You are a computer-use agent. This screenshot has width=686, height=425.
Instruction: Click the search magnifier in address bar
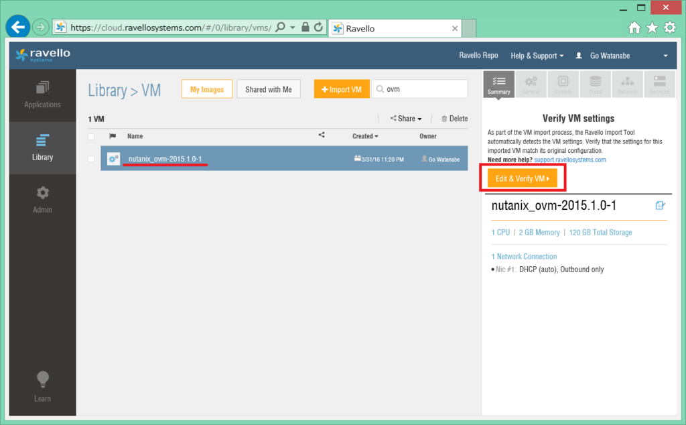[280, 27]
